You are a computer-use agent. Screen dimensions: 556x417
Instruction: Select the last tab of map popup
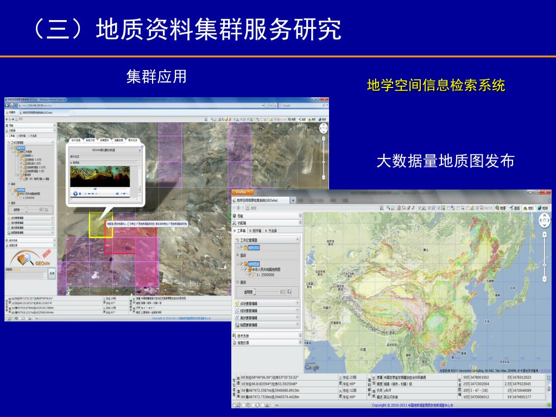(133, 141)
